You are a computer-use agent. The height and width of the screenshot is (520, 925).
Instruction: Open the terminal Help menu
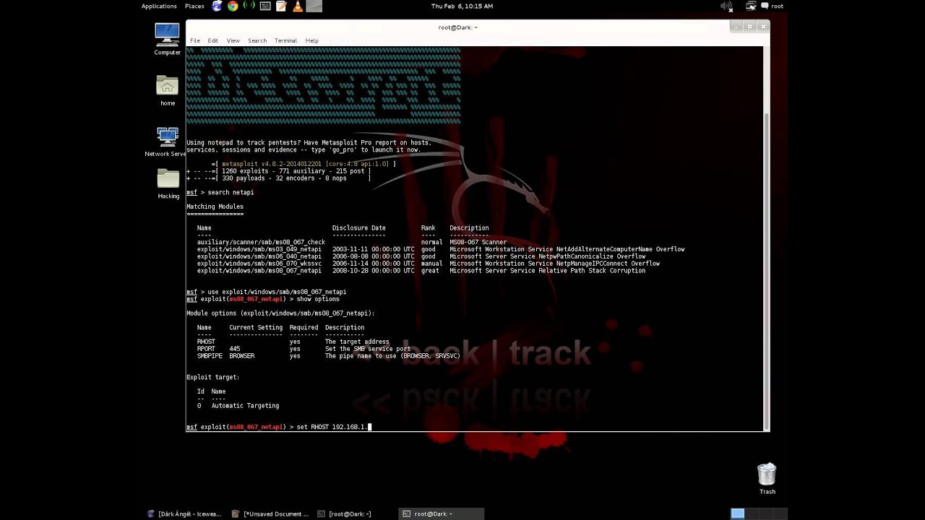311,40
